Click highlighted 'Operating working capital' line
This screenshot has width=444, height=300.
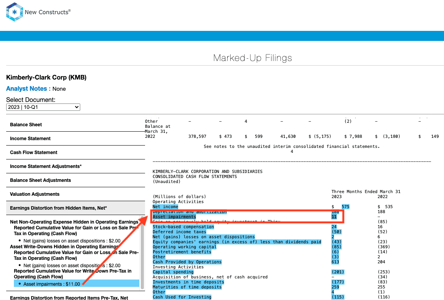pyautogui.click(x=184, y=247)
